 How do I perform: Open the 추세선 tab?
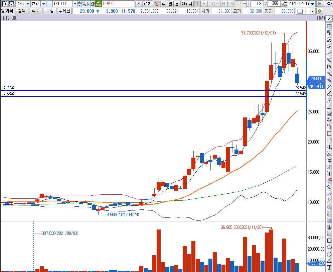coord(64,11)
